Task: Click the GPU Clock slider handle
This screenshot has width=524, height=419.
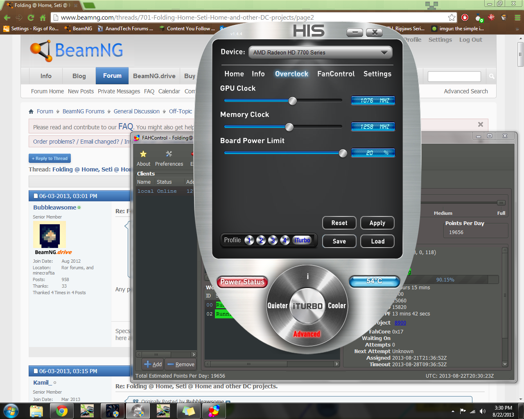Action: coord(292,101)
